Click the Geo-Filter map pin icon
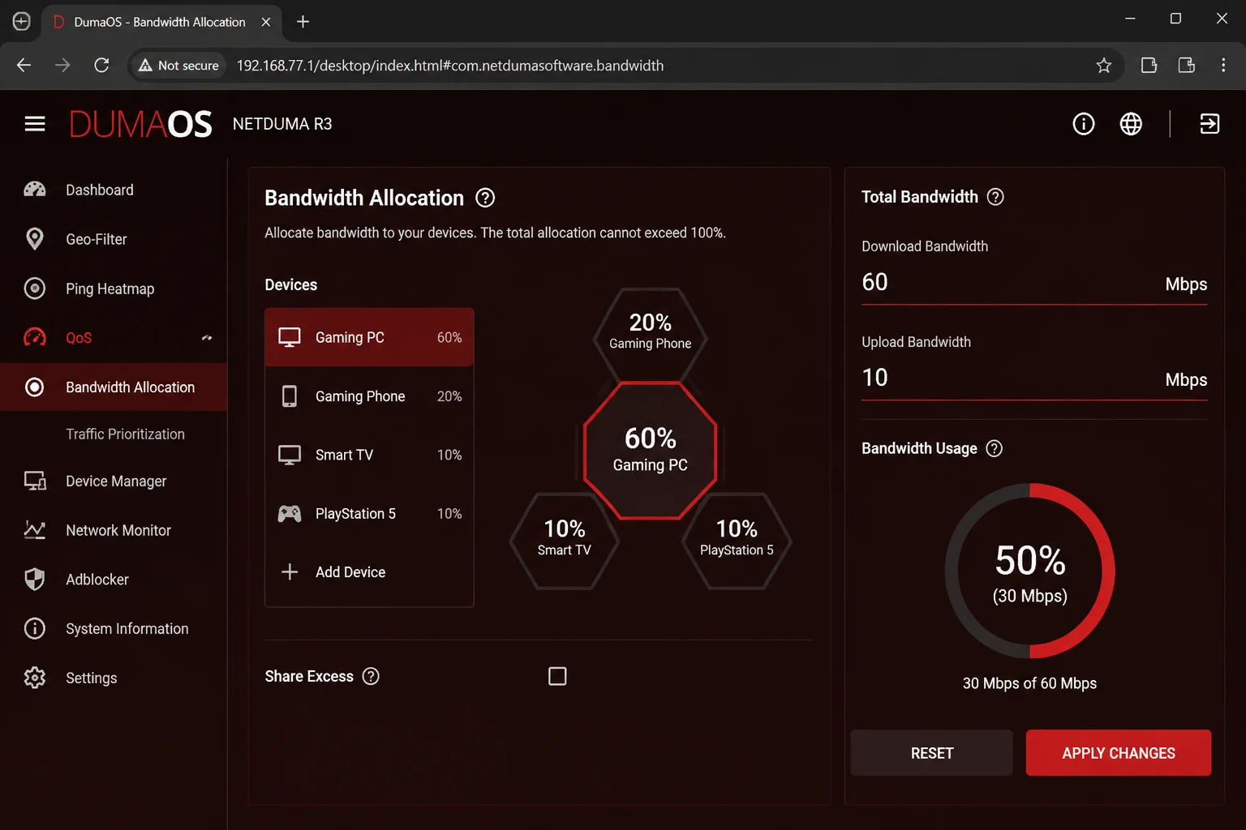The image size is (1246, 830). click(35, 239)
